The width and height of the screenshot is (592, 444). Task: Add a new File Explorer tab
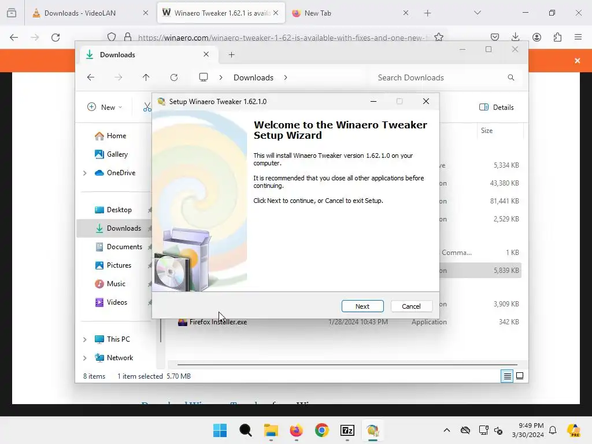(x=231, y=55)
